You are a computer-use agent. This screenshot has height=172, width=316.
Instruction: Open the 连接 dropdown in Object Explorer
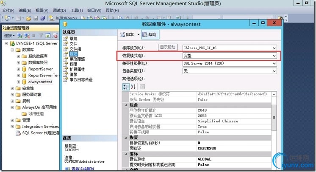[x=9, y=36]
